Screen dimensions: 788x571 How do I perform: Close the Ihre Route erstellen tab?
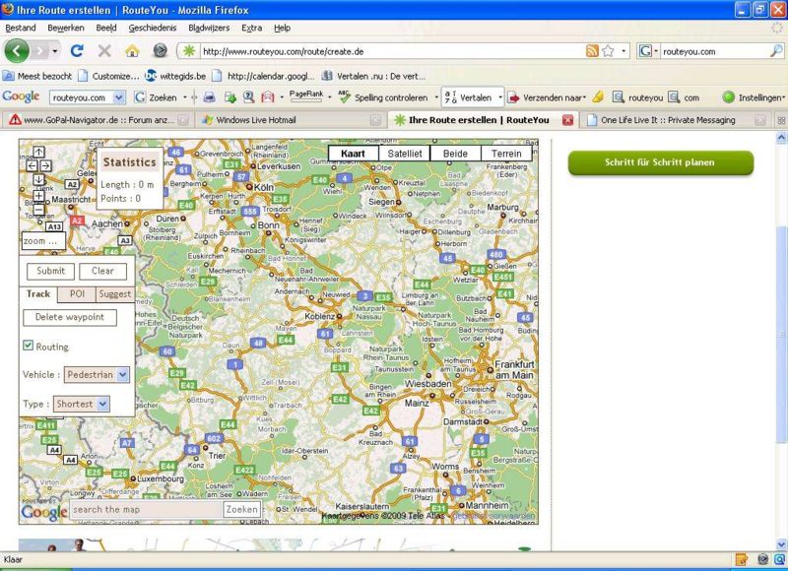(x=567, y=120)
